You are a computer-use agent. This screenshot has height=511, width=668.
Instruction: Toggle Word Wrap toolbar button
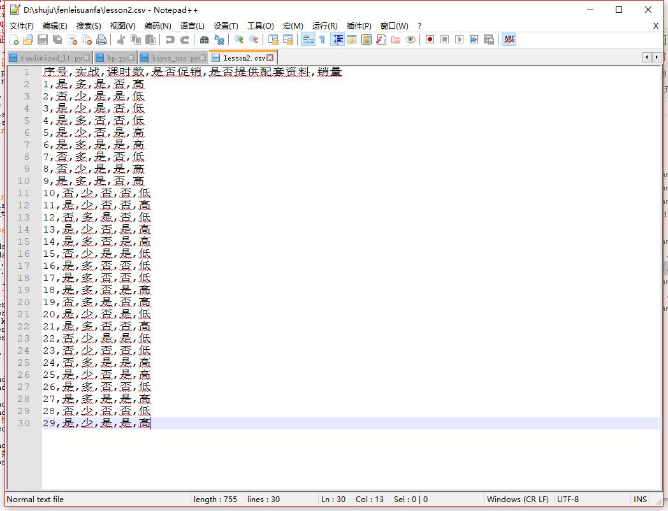(x=308, y=40)
